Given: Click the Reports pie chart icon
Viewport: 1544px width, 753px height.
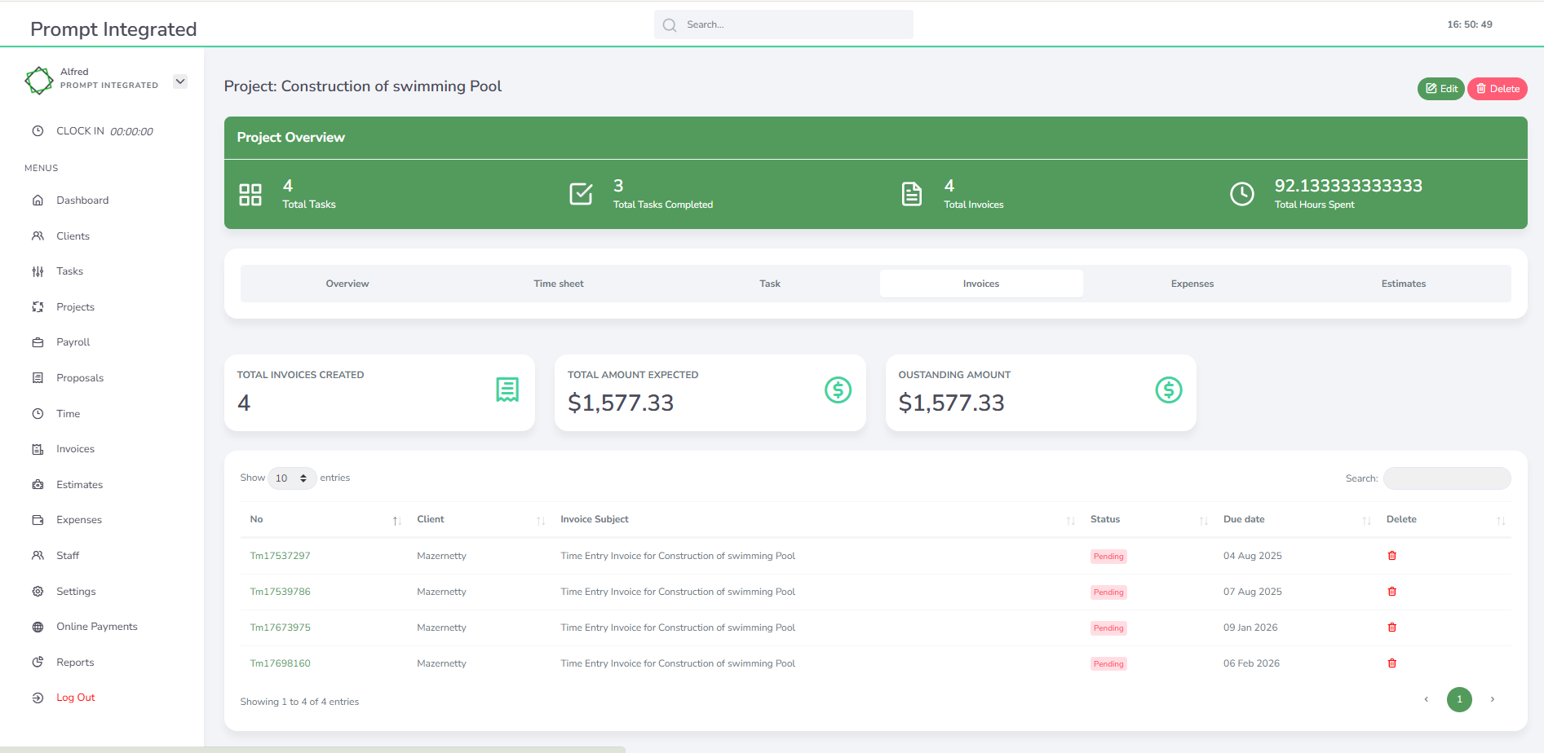Looking at the screenshot, I should coord(38,663).
